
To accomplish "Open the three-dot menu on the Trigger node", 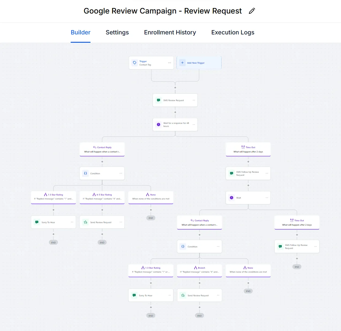I will [169, 63].
